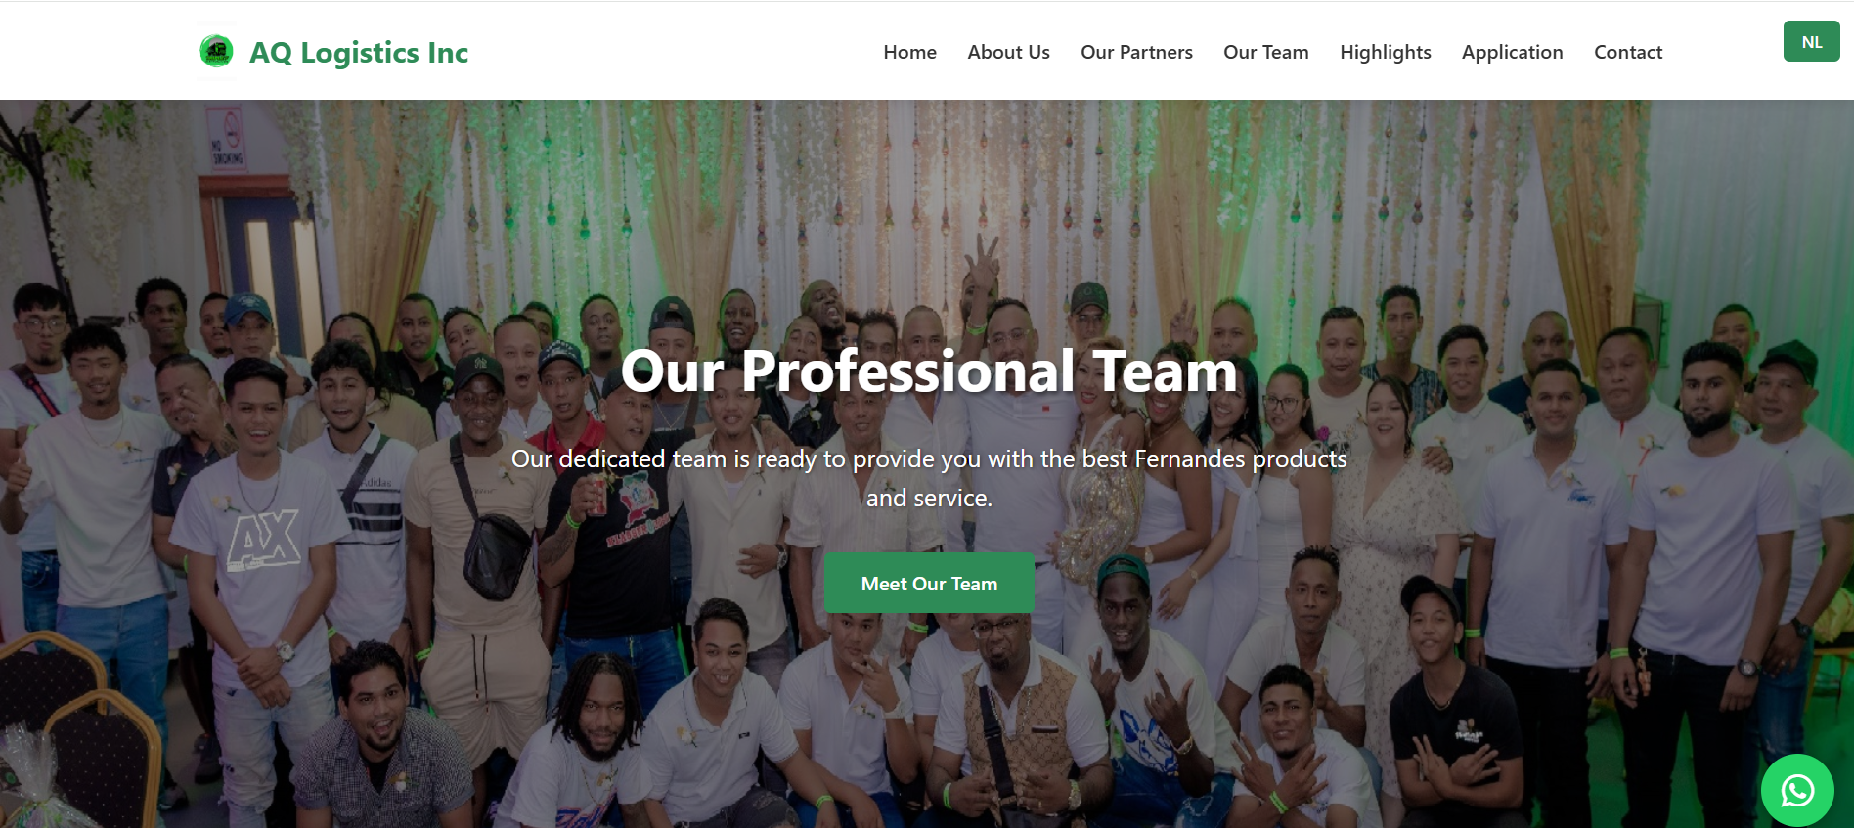Toggle language with the NL button
The image size is (1854, 828).
(1811, 41)
